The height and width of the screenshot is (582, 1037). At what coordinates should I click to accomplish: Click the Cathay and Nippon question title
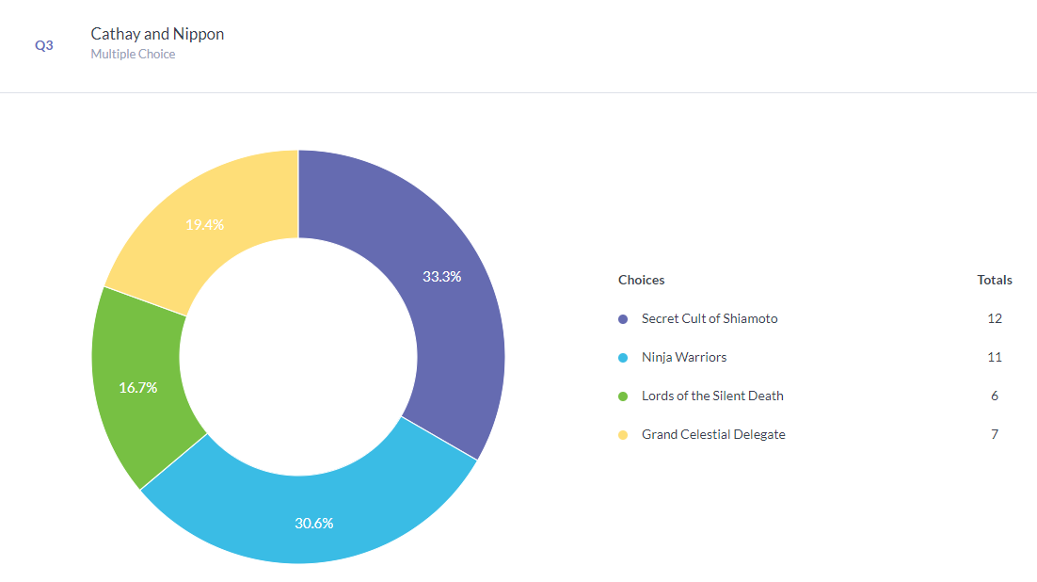coord(157,34)
